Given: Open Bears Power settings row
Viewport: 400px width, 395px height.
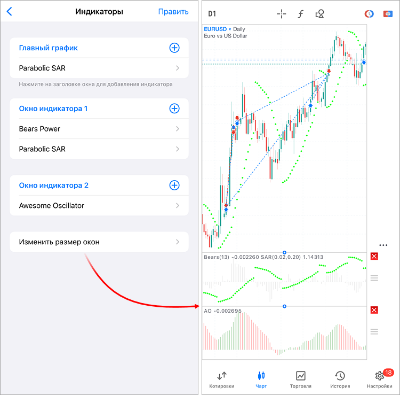Looking at the screenshot, I should (x=99, y=129).
